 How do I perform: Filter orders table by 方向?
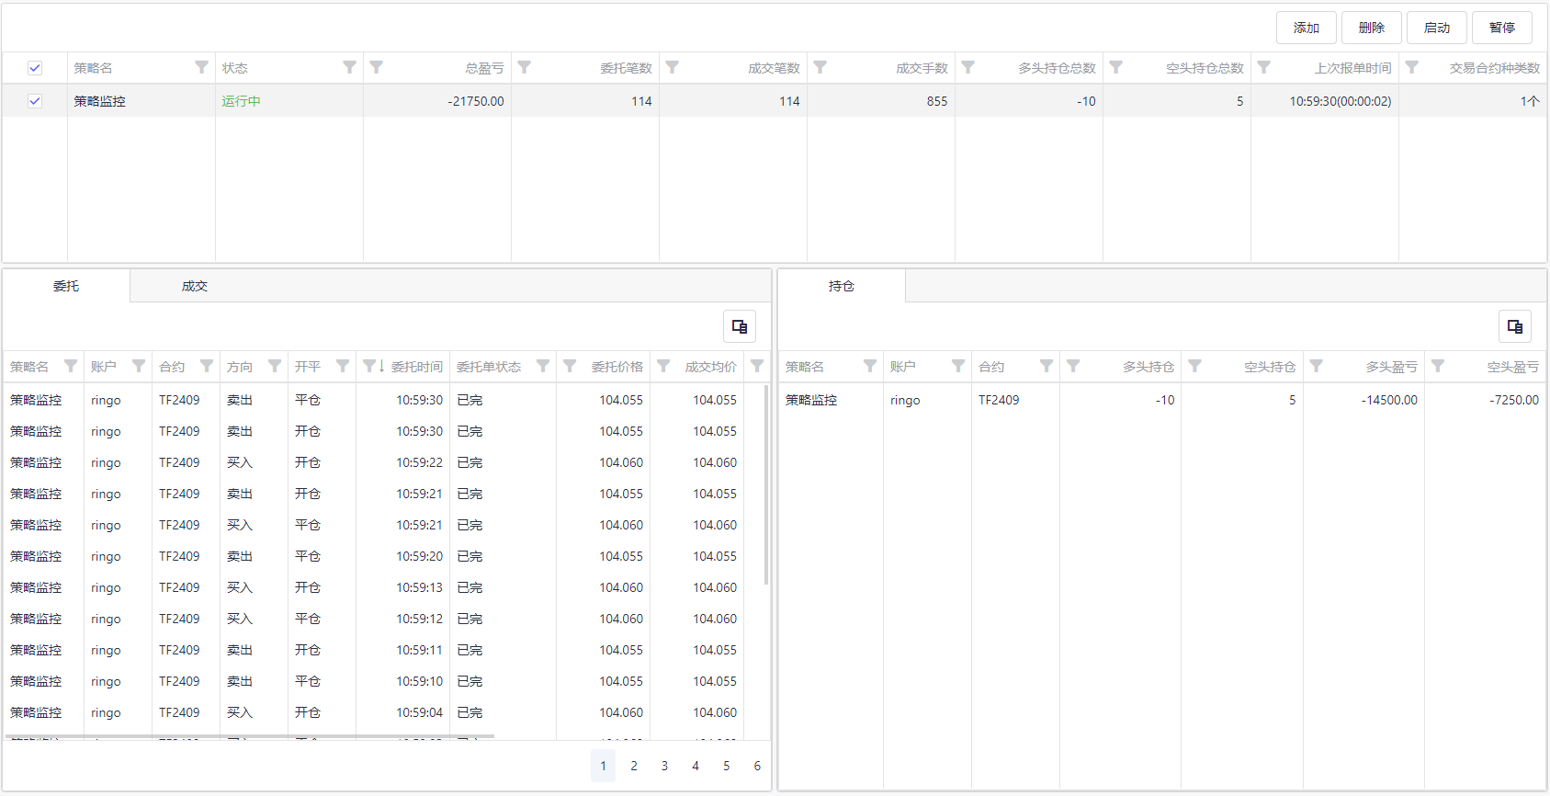point(275,366)
